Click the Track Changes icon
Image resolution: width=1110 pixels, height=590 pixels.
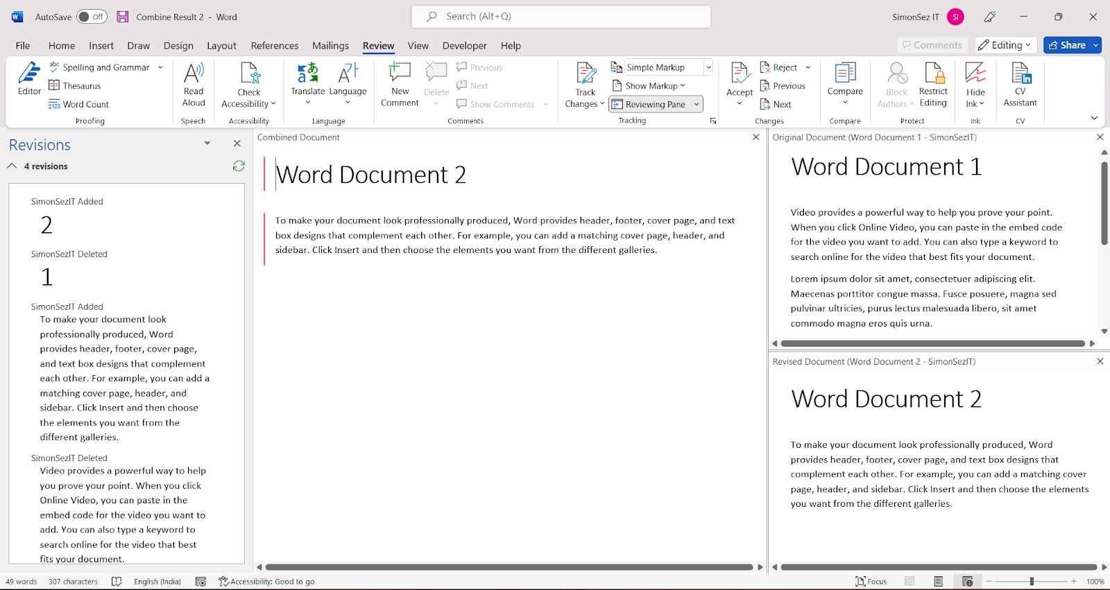(x=586, y=73)
